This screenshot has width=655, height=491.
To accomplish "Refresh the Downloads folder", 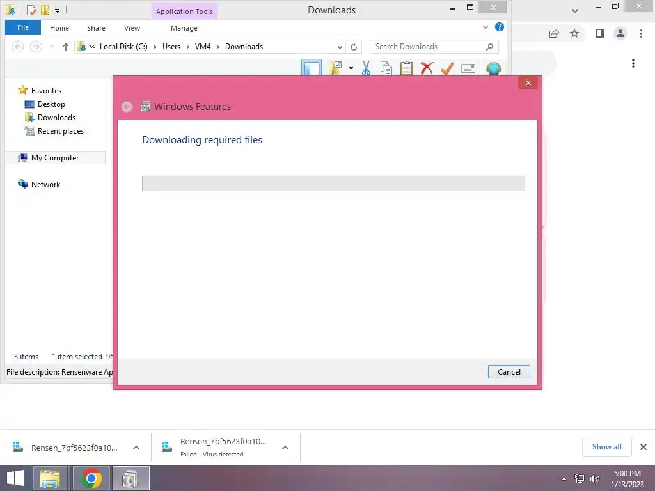I will (354, 47).
